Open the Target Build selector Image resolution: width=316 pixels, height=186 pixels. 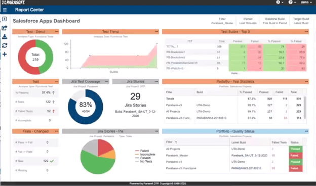[x=301, y=21]
